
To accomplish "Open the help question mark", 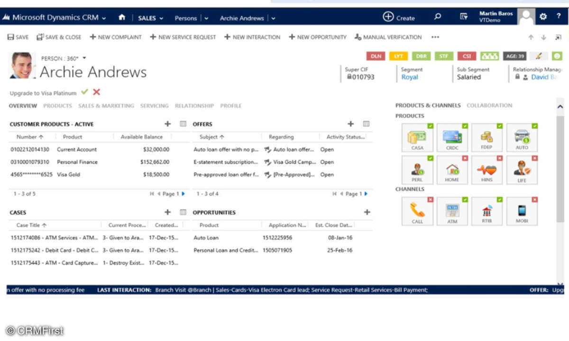I will point(558,17).
